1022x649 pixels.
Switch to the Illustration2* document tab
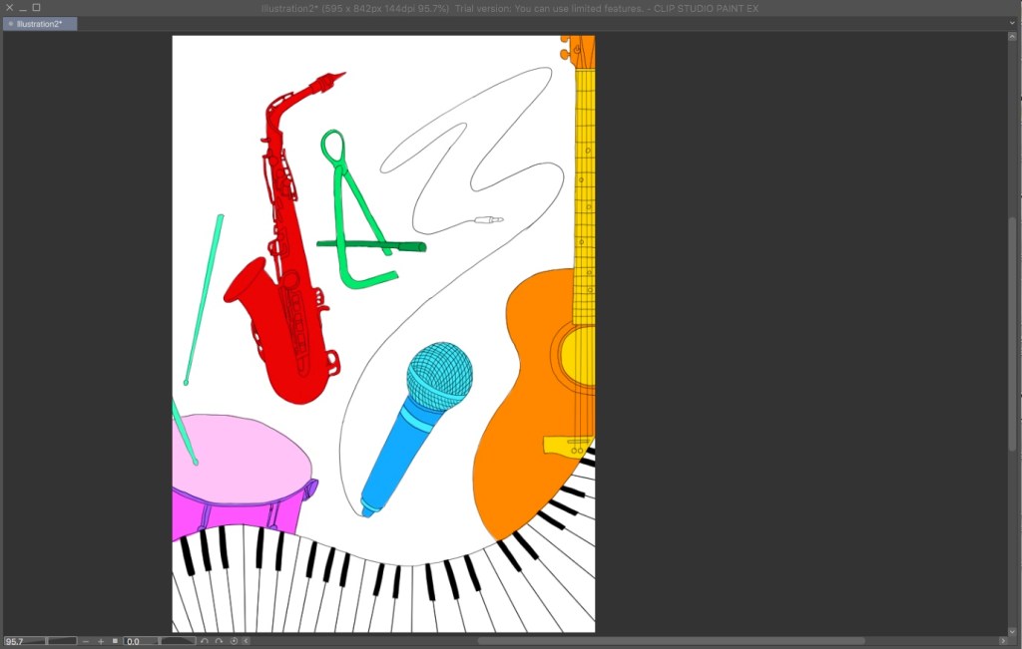[40, 24]
